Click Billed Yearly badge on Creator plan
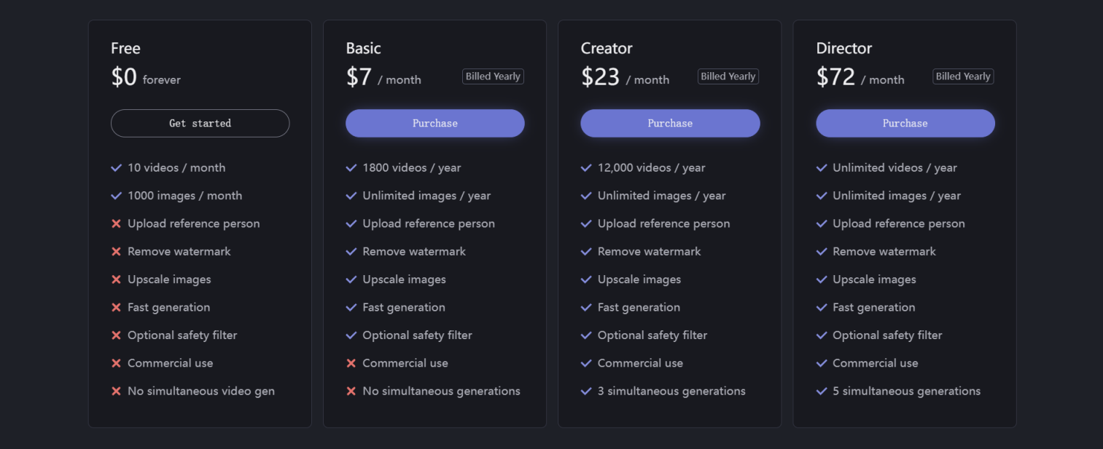This screenshot has width=1103, height=449. (x=728, y=76)
